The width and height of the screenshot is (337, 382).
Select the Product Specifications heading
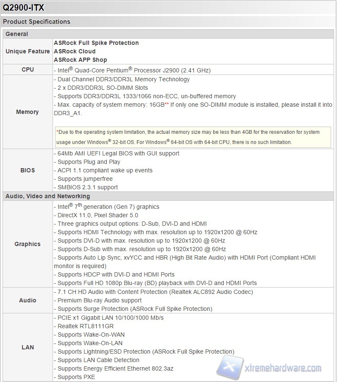point(37,22)
